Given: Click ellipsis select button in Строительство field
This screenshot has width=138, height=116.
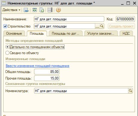Looking at the screenshot, I should pos(97,26).
